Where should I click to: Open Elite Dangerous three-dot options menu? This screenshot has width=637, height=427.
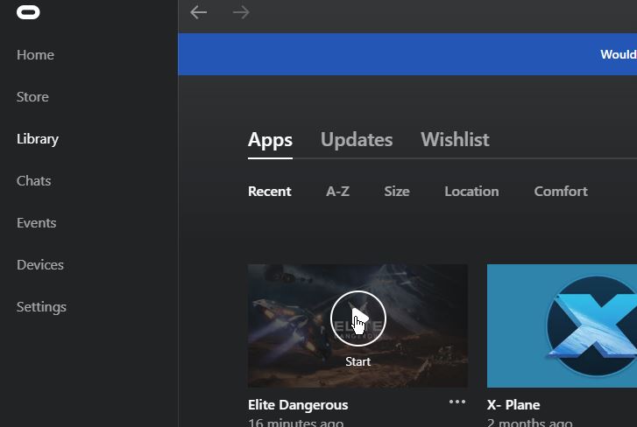click(x=457, y=402)
